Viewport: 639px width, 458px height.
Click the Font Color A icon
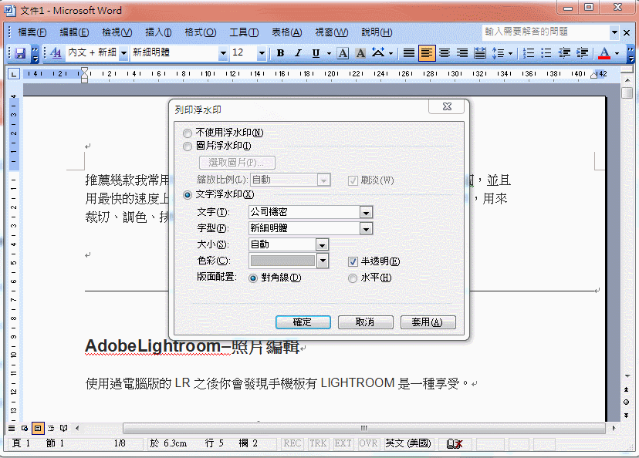[x=604, y=53]
